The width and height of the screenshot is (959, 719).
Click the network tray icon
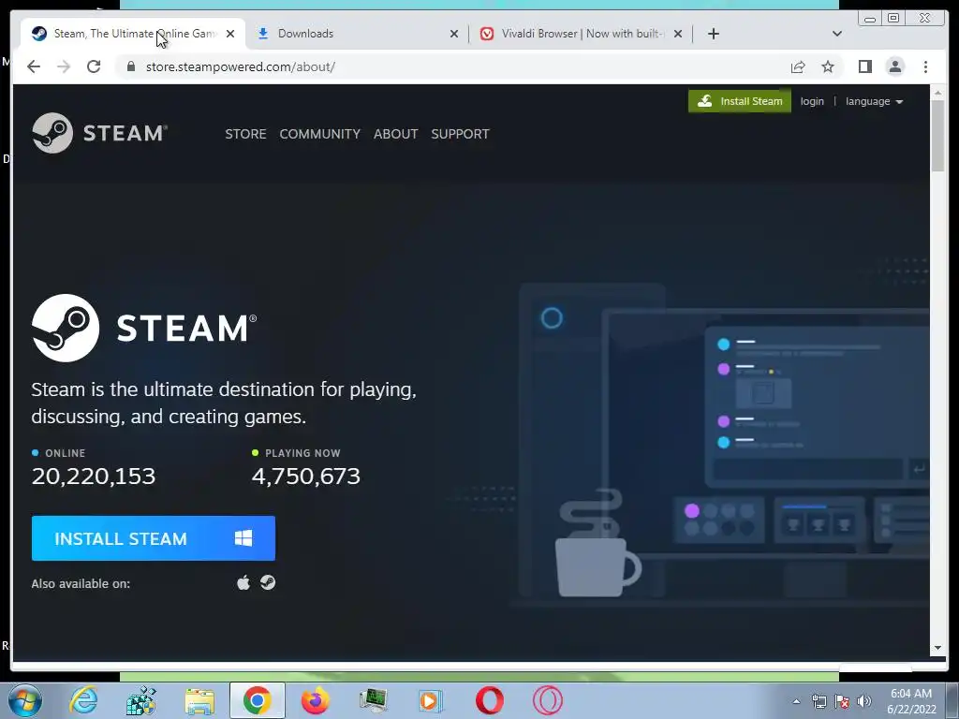(819, 701)
